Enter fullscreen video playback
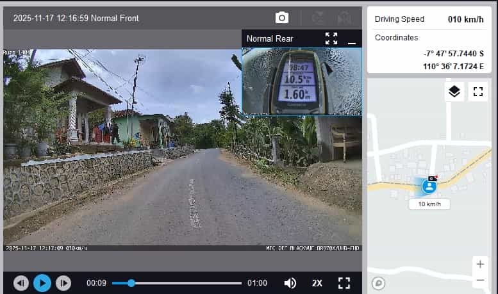This screenshot has width=498, height=294. [x=344, y=282]
